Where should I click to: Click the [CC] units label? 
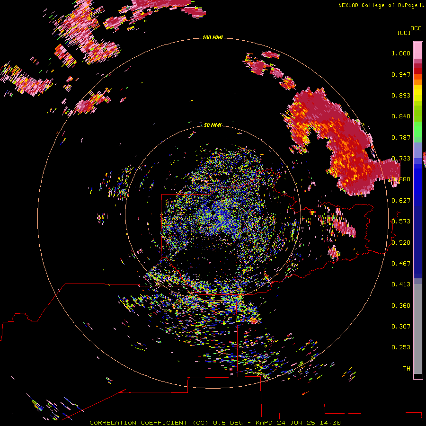tap(404, 33)
